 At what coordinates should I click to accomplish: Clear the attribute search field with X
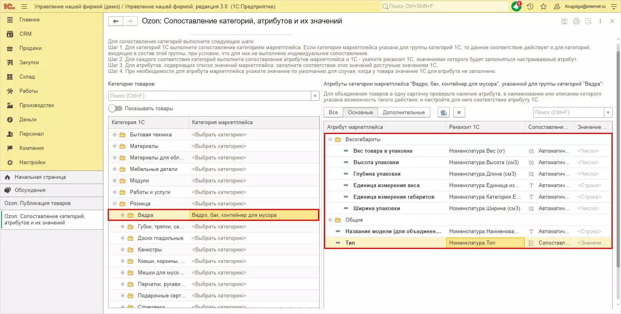(x=608, y=113)
